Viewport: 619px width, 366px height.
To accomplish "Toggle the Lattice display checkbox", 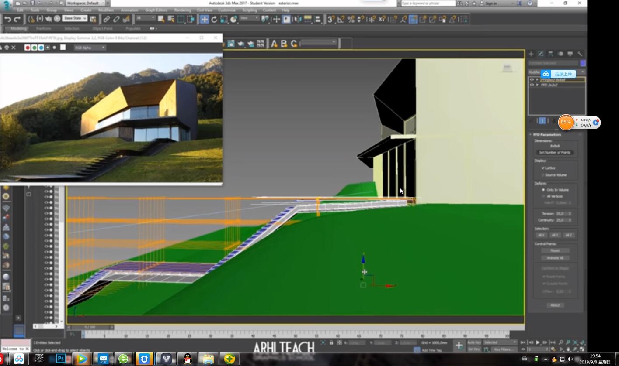I will click(543, 168).
